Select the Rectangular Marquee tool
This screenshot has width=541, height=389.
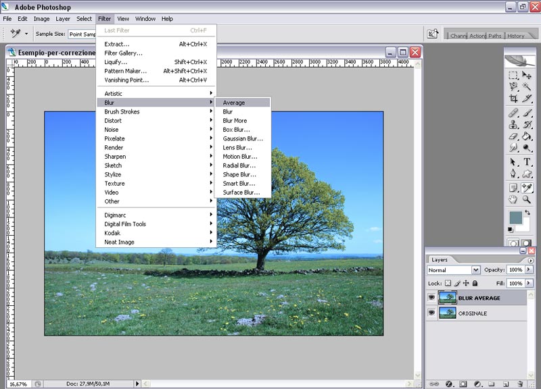(513, 76)
